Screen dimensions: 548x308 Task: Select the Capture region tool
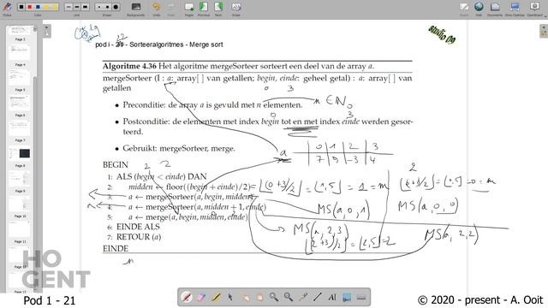coord(347,297)
